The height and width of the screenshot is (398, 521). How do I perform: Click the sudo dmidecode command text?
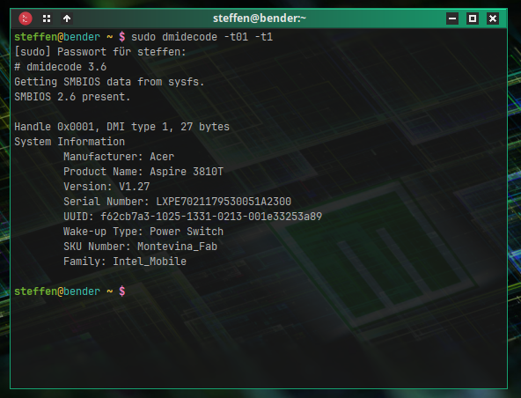click(x=202, y=37)
